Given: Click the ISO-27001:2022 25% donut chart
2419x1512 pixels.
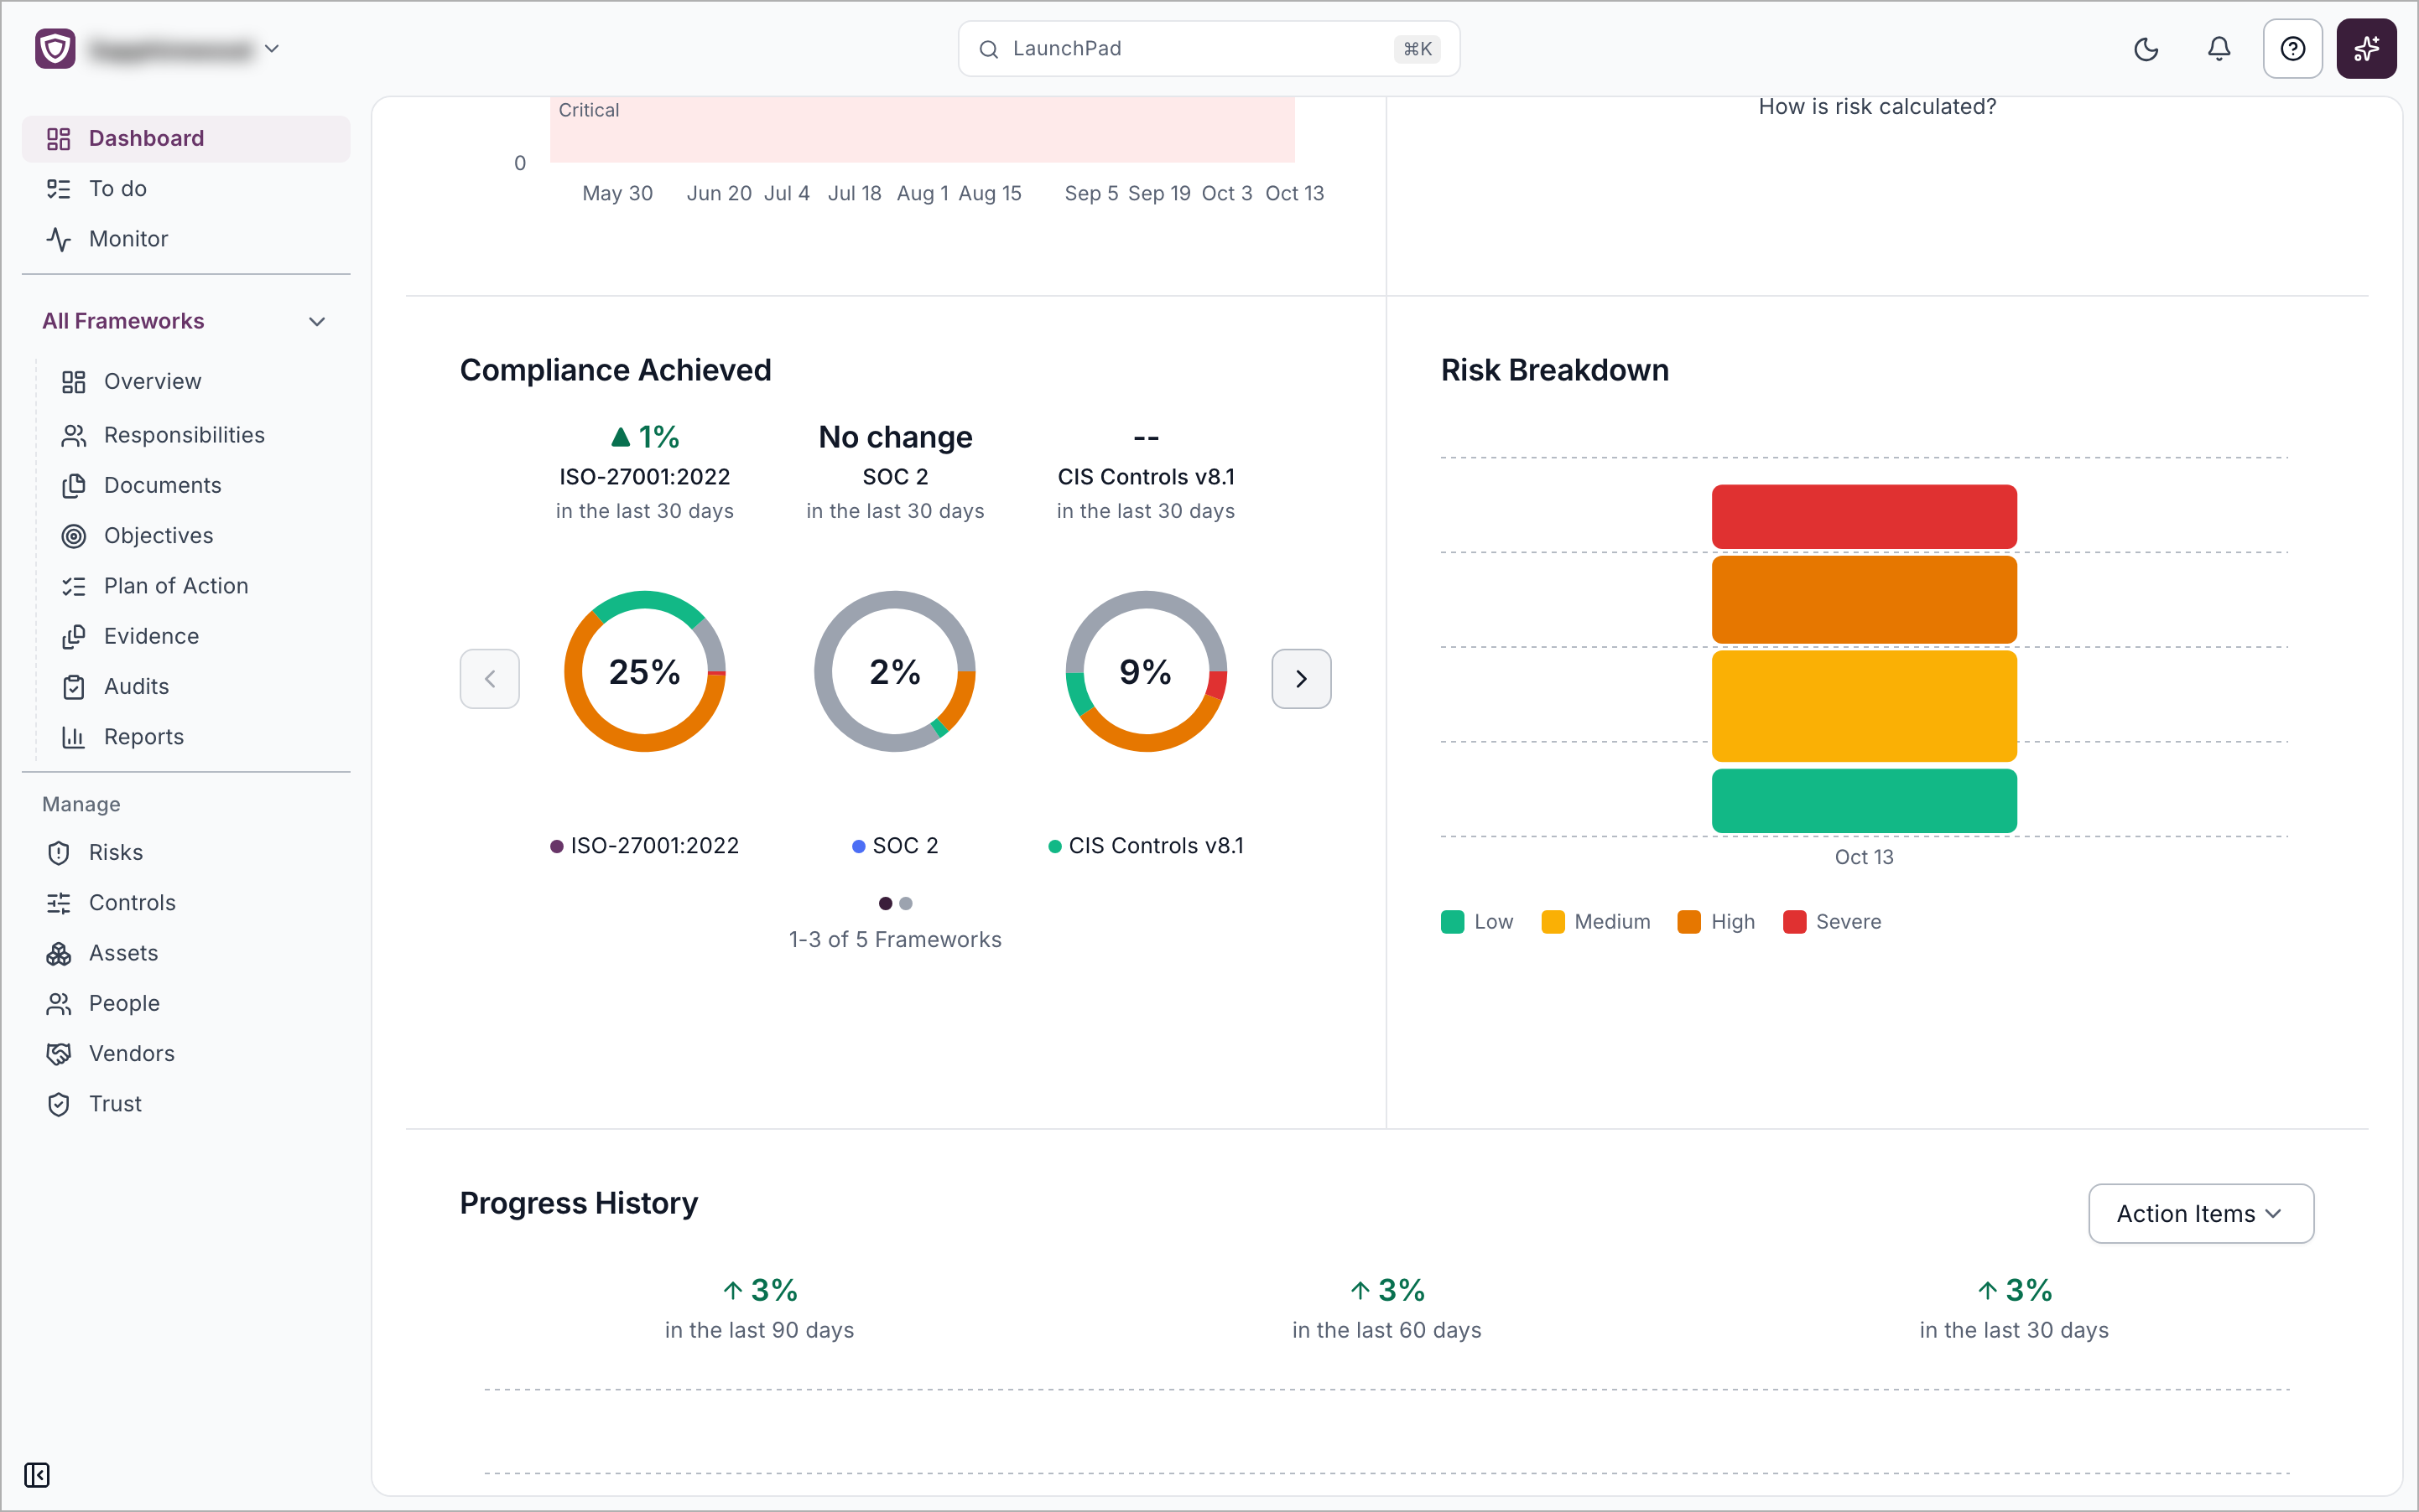Looking at the screenshot, I should pyautogui.click(x=644, y=671).
